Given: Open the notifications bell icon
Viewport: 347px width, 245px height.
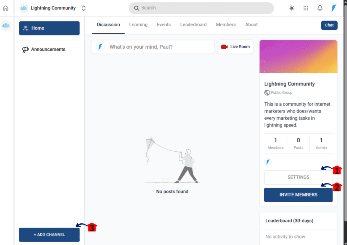Looking at the screenshot, I should [320, 8].
